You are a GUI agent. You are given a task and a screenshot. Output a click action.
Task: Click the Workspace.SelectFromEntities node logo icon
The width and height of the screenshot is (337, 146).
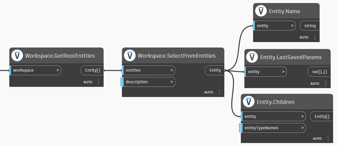pyautogui.click(x=130, y=56)
